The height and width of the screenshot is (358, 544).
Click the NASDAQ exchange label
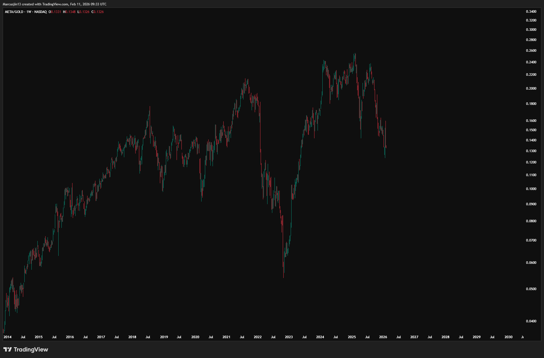pos(40,12)
